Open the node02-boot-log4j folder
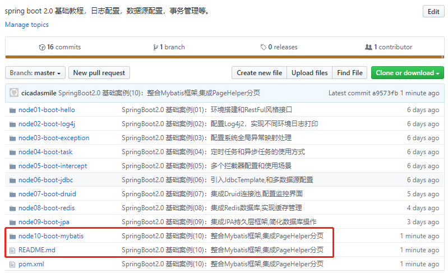The image size is (448, 273). coord(47,124)
